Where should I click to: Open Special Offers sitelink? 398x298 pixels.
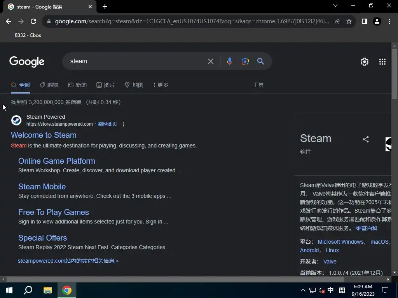point(43,238)
